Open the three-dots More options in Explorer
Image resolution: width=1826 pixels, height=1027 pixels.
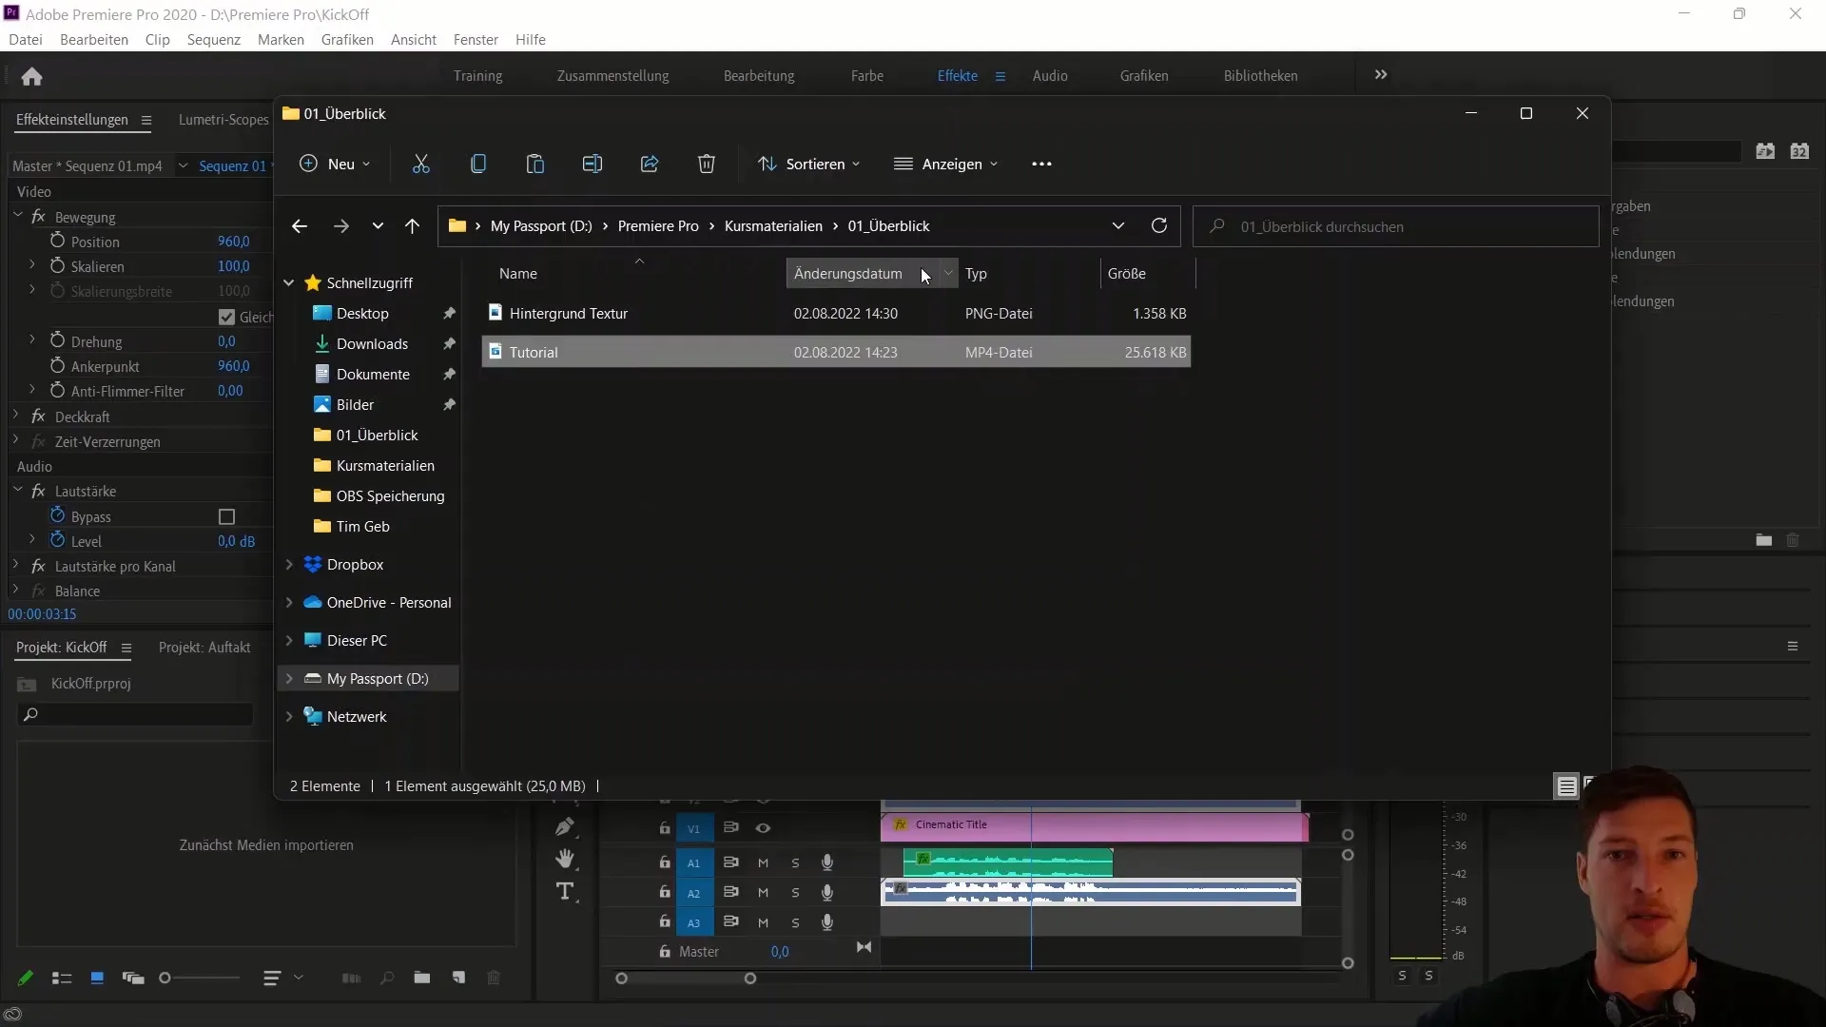click(x=1042, y=164)
